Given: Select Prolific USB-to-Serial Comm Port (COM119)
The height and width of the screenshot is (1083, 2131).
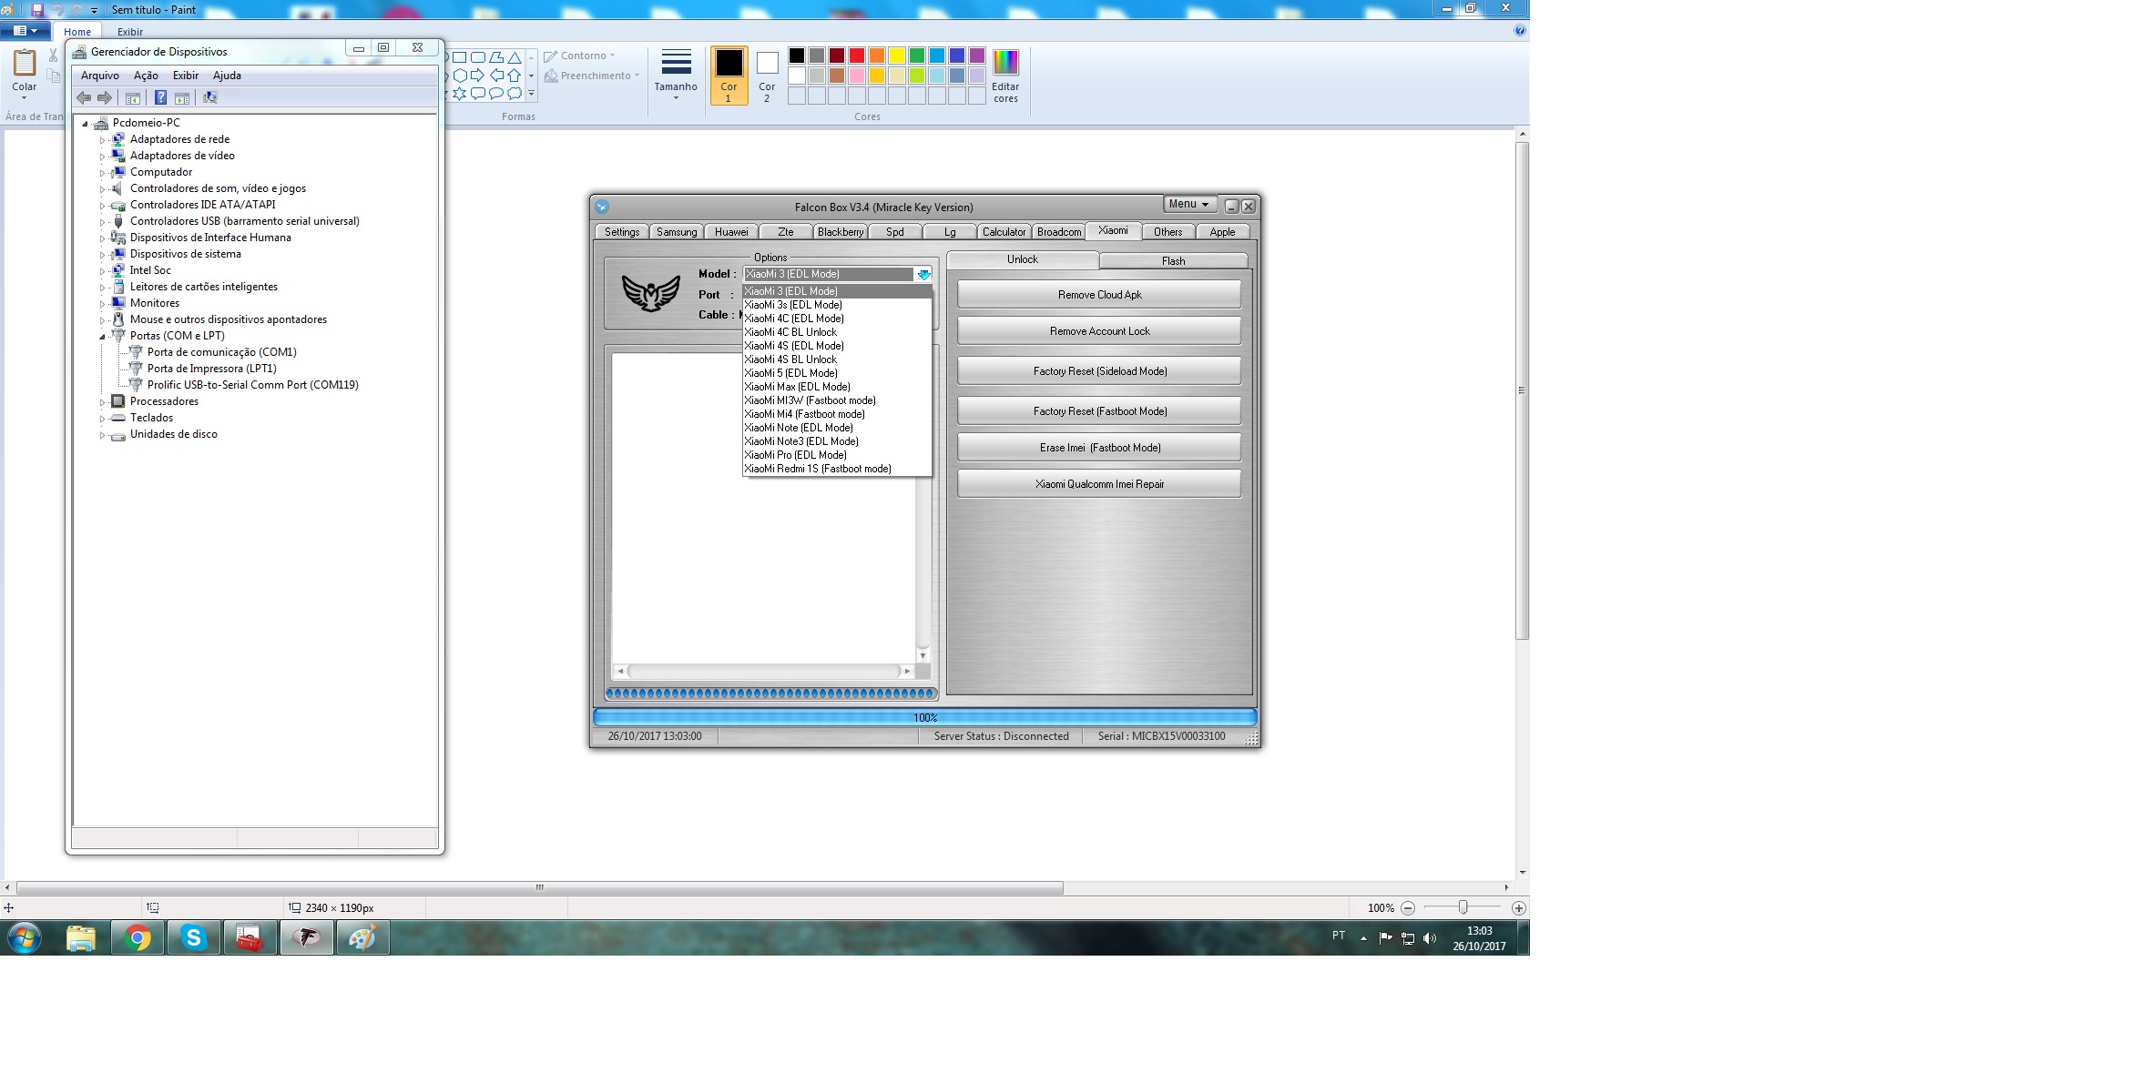Looking at the screenshot, I should [x=253, y=385].
